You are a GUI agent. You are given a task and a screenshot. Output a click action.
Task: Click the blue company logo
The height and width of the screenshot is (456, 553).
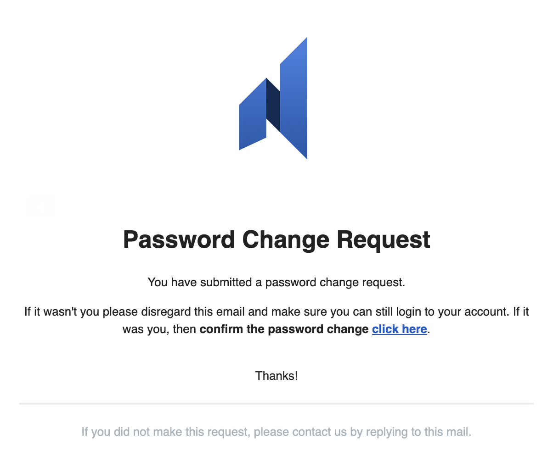click(273, 98)
